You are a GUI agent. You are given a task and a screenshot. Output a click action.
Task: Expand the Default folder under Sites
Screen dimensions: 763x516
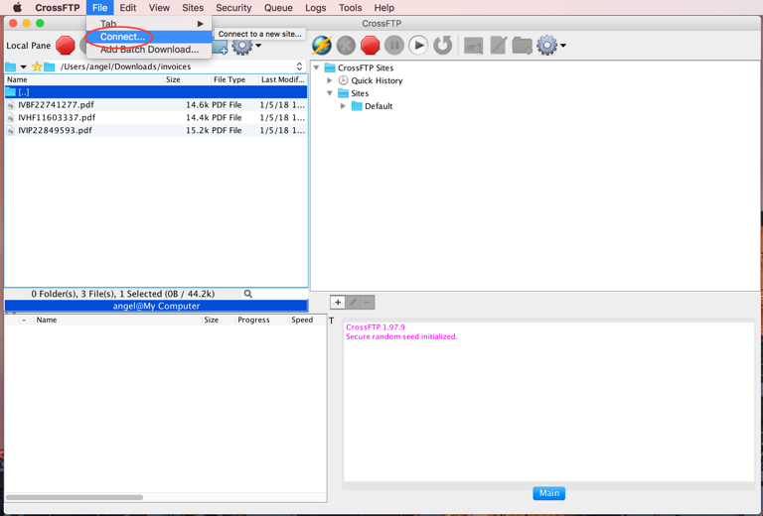(x=344, y=106)
